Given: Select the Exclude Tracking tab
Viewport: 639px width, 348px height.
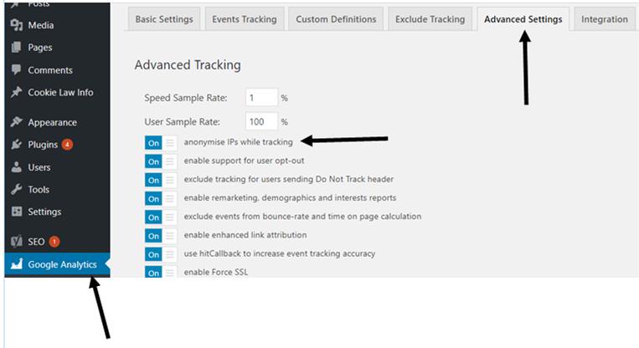Looking at the screenshot, I should point(430,19).
